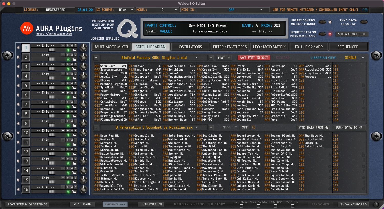Toggle lock icon on part 10
Viewport: 384px width, 209px height.
click(73, 135)
